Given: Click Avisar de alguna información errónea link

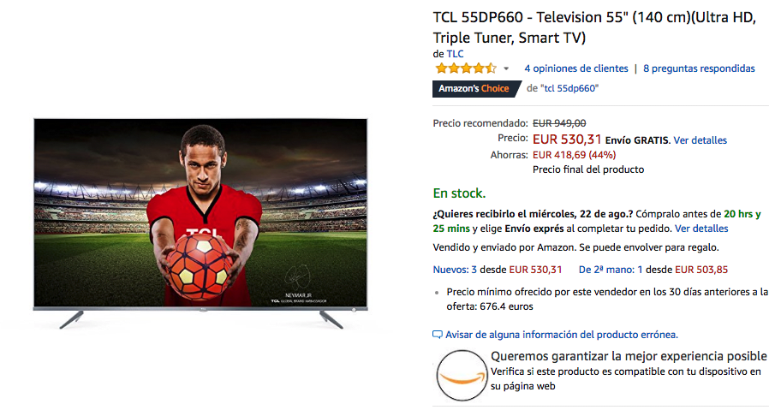Looking at the screenshot, I should (x=562, y=335).
